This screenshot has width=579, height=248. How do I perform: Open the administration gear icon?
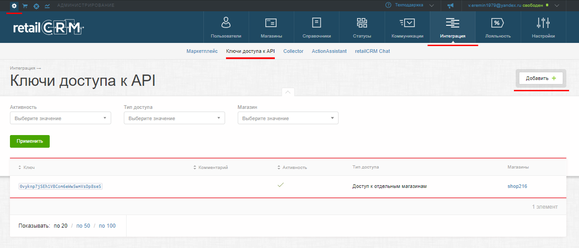tap(14, 5)
